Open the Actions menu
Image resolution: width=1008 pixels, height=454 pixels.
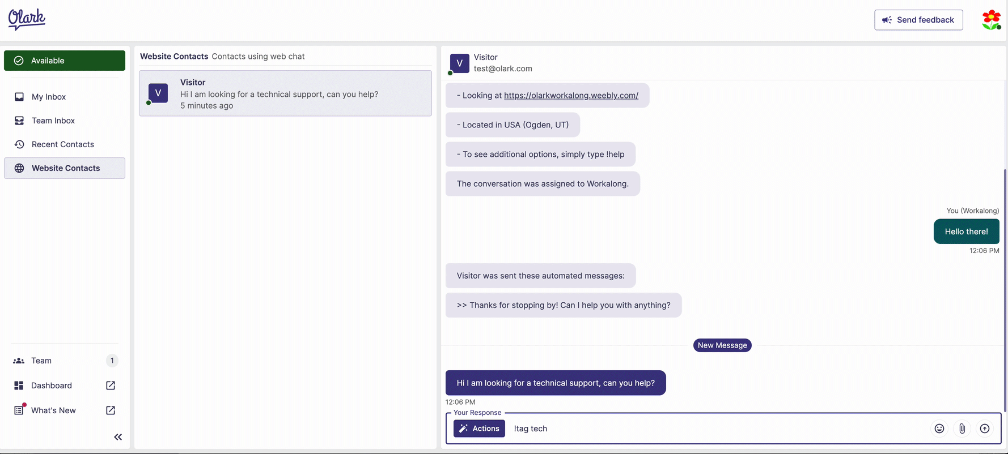point(479,429)
